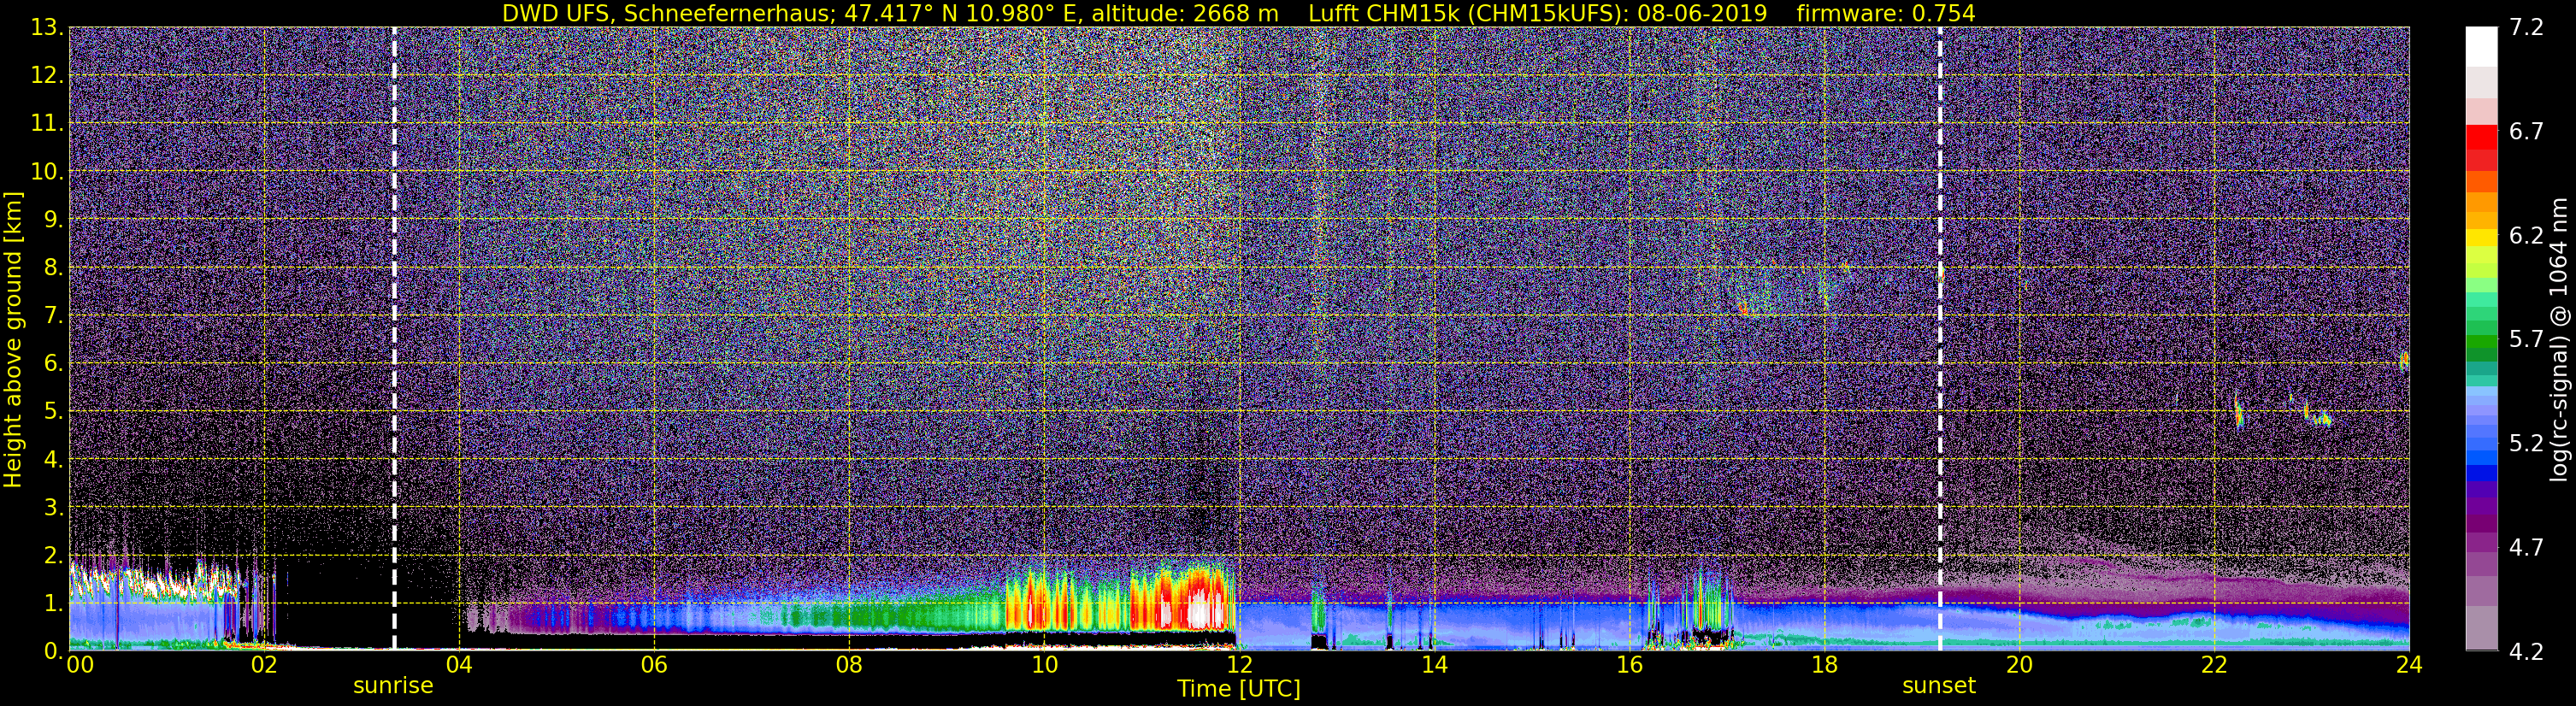
Task: Click the time axis tick label '08'
Action: pos(849,666)
